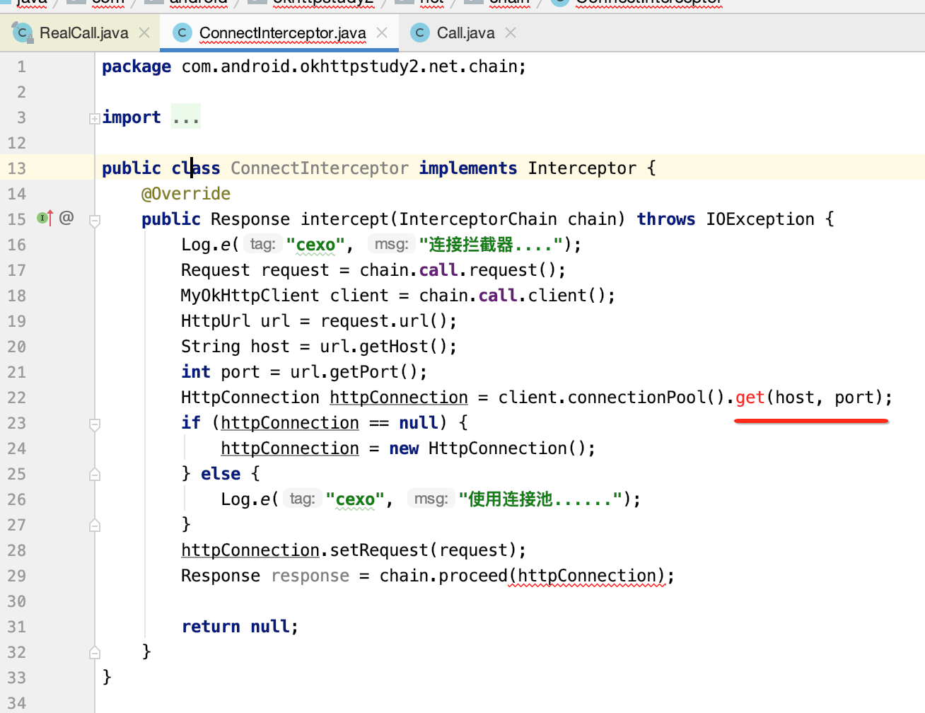Click line number 22 in the gutter
The width and height of the screenshot is (925, 713).
tap(17, 398)
